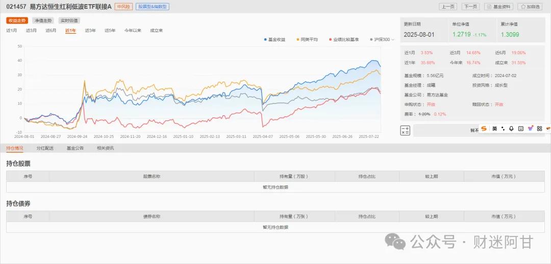The width and height of the screenshot is (551, 264).
Task: Click 股票名称 column header in stock table
Action: coord(152,177)
